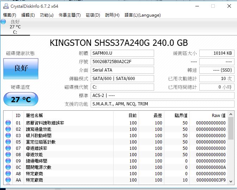Click the rotation rate field ---- (SSD)
The image size is (237, 190).
tap(217, 70)
